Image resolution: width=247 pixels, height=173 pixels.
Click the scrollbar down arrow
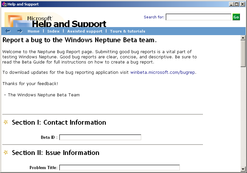tap(243, 169)
